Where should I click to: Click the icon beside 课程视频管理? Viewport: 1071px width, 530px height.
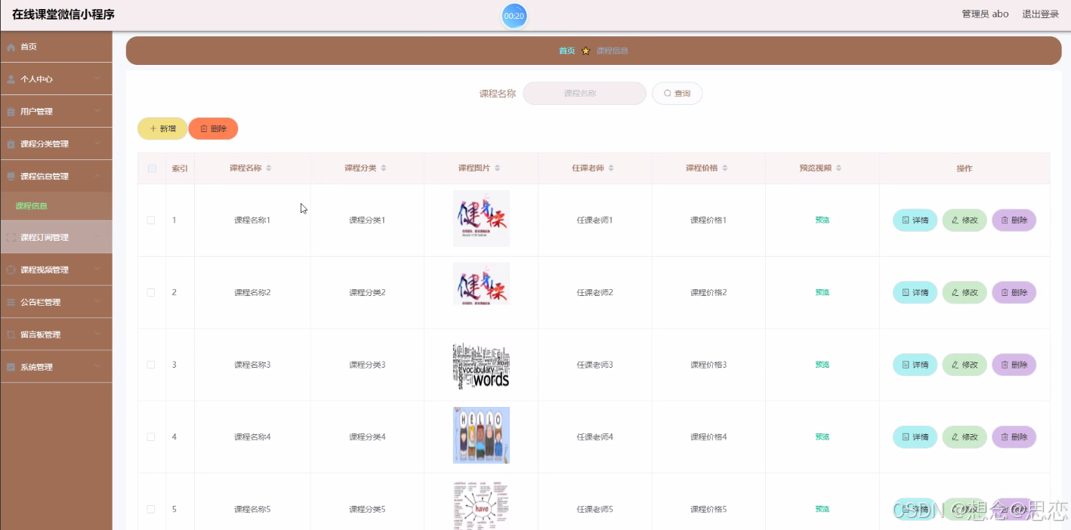(11, 270)
